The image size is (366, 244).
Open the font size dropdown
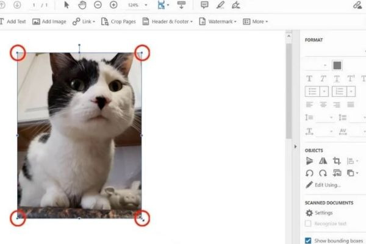coord(325,65)
